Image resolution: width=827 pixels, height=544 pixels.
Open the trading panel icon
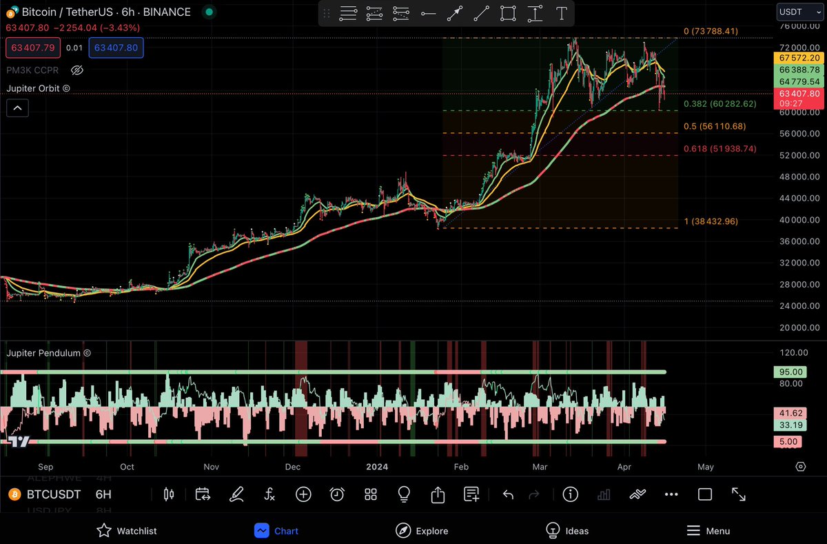click(x=637, y=494)
